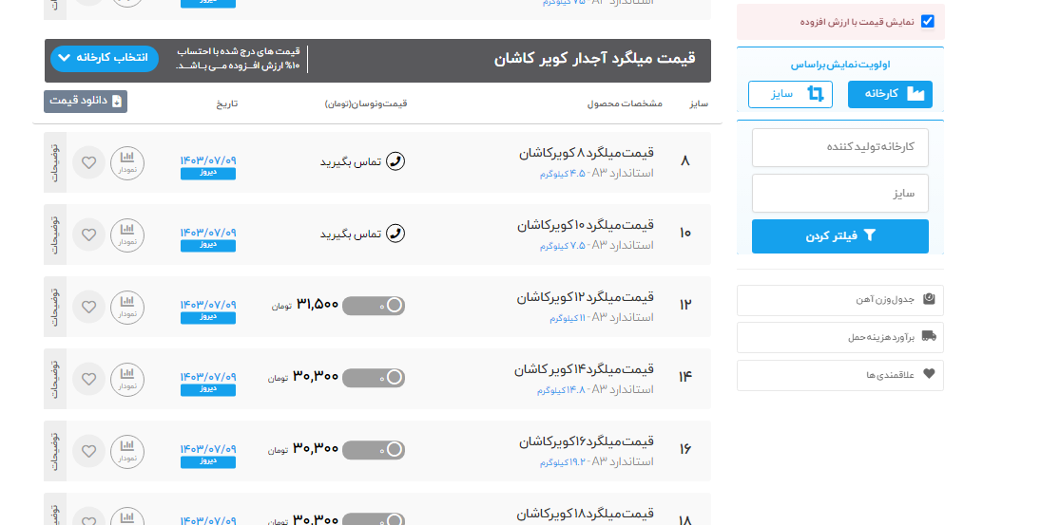Image resolution: width=1041 pixels, height=525 pixels.
Task: Click phone icon in size 8 rebar row
Action: pos(395,161)
